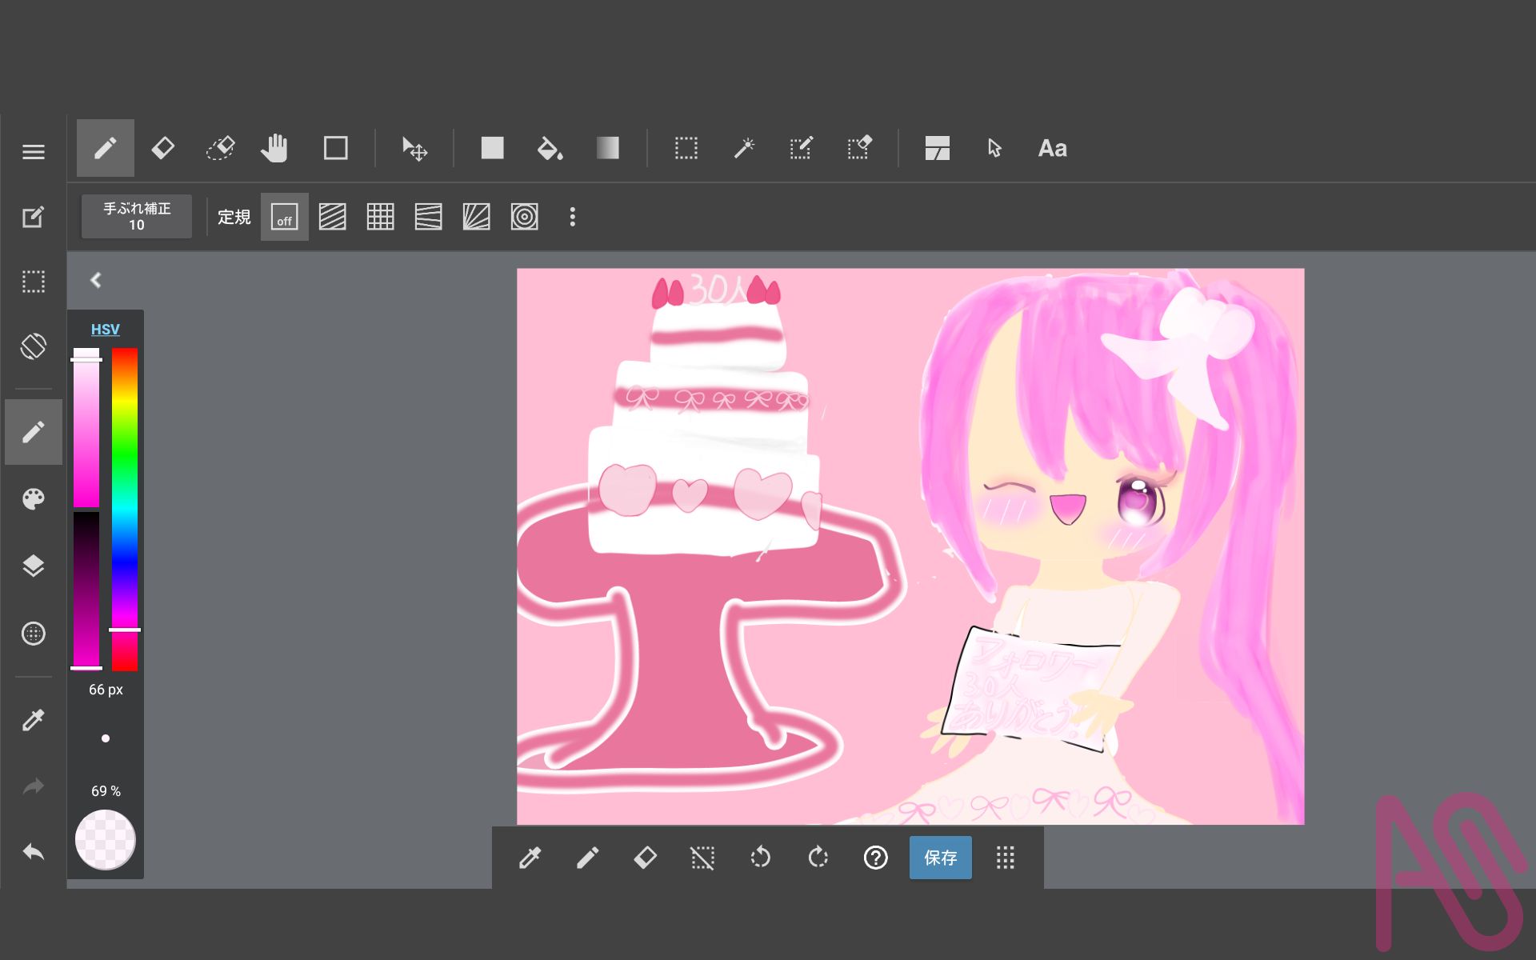Screen dimensions: 1536x960
Task: Open the hamburger main menu
Action: 33,152
